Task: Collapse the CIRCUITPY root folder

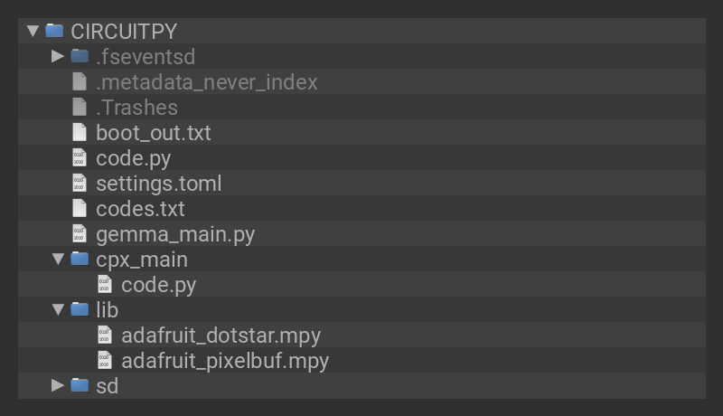Action: [x=33, y=31]
